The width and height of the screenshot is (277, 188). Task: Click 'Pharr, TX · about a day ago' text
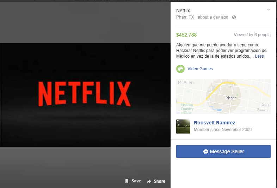pos(202,17)
